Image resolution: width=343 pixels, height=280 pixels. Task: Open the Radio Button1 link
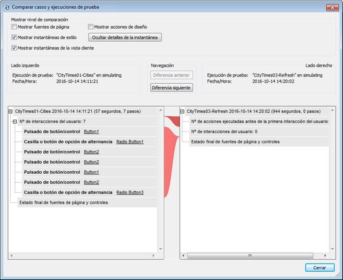click(130, 142)
